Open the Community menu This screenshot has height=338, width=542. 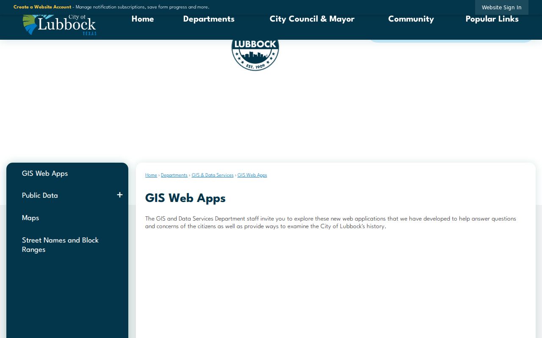411,19
